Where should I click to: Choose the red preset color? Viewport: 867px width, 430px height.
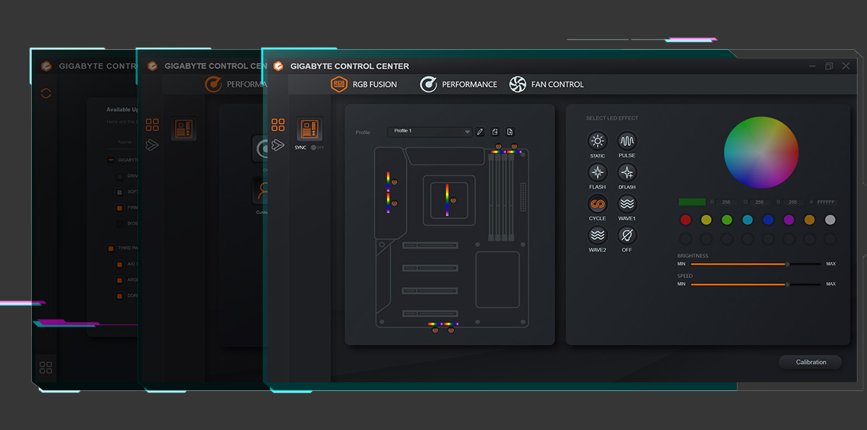pos(686,220)
